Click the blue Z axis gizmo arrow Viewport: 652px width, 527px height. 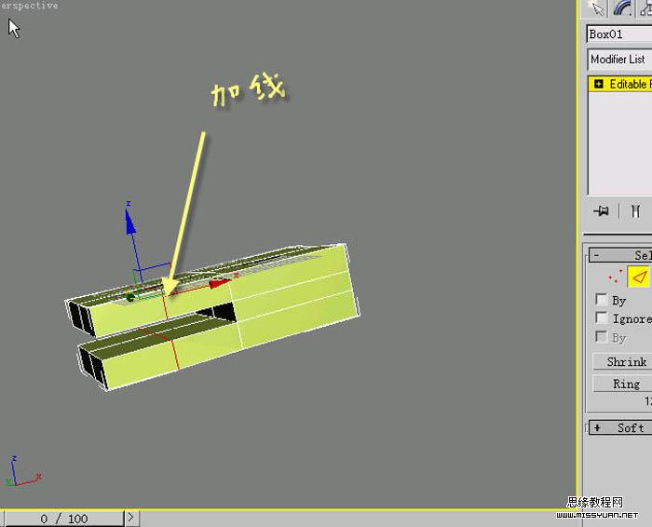tap(130, 221)
